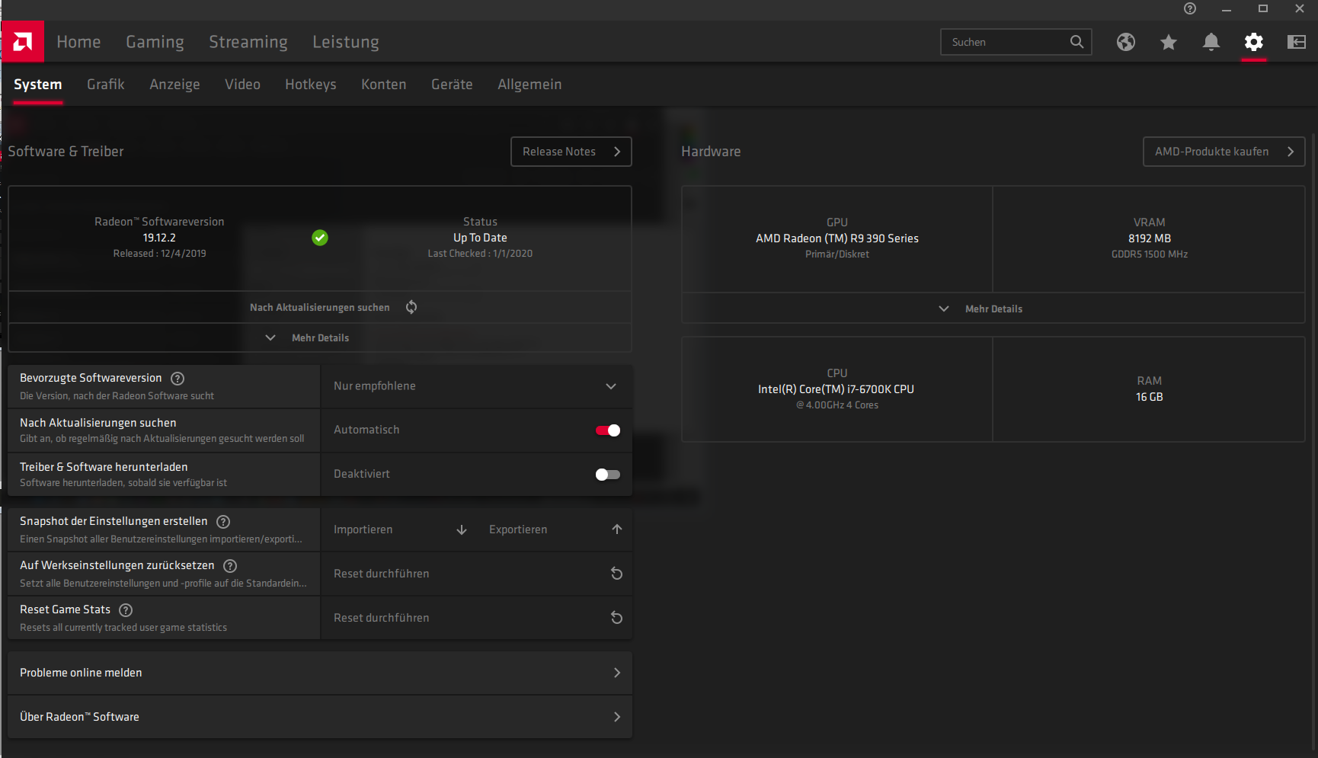The height and width of the screenshot is (758, 1318).
Task: Minimize the Radeon Software window
Action: [x=1227, y=9]
